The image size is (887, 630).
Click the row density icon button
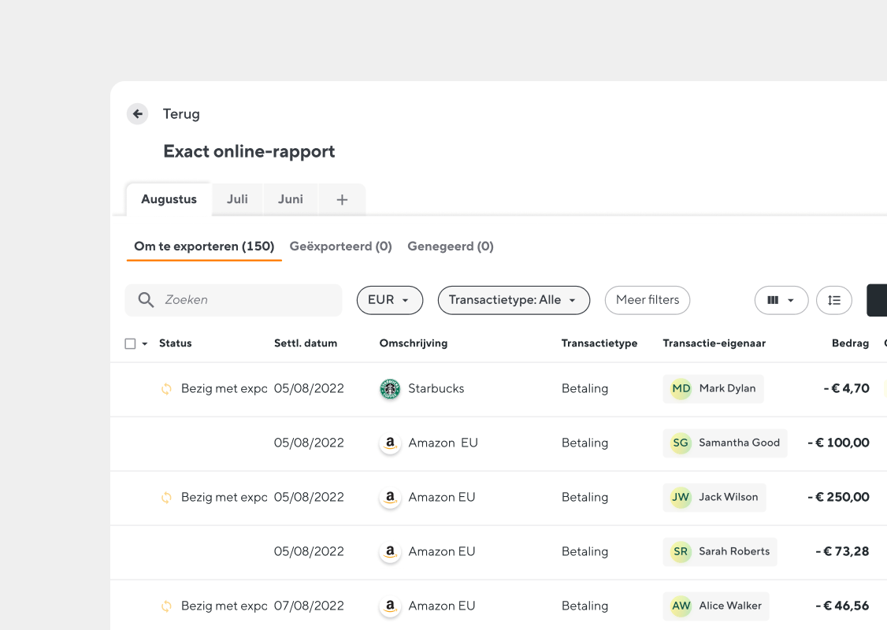[834, 300]
